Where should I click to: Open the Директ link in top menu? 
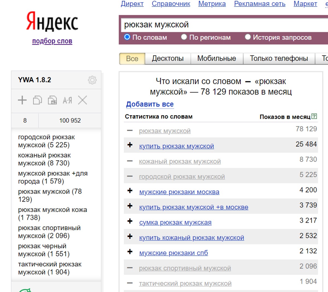coord(132,4)
